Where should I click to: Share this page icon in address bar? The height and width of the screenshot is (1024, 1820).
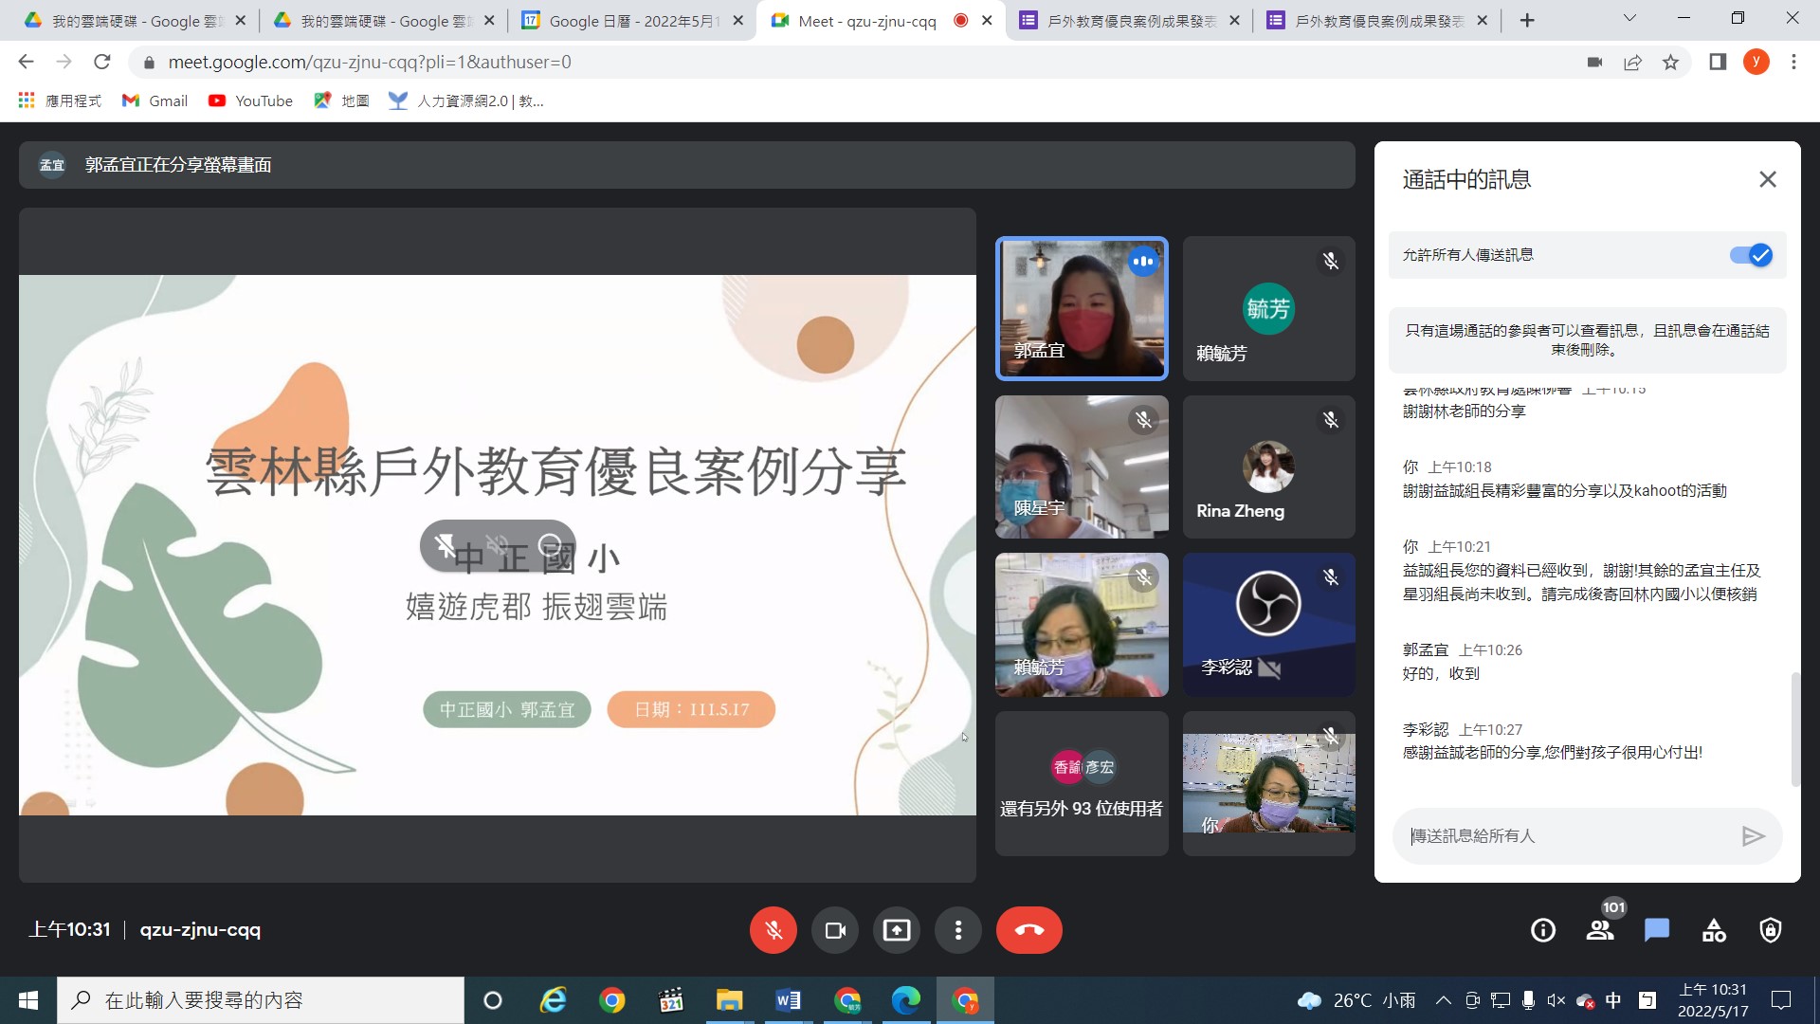(1632, 62)
